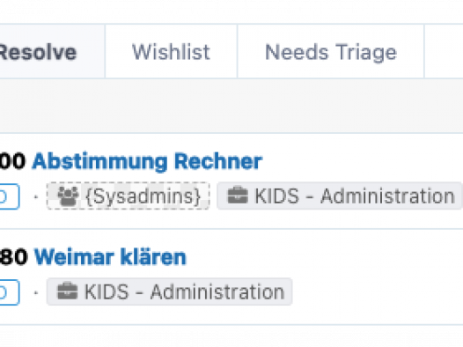Click the empty row below Weimar klären
Image resolution: width=463 pixels, height=347 pixels.
[231, 336]
